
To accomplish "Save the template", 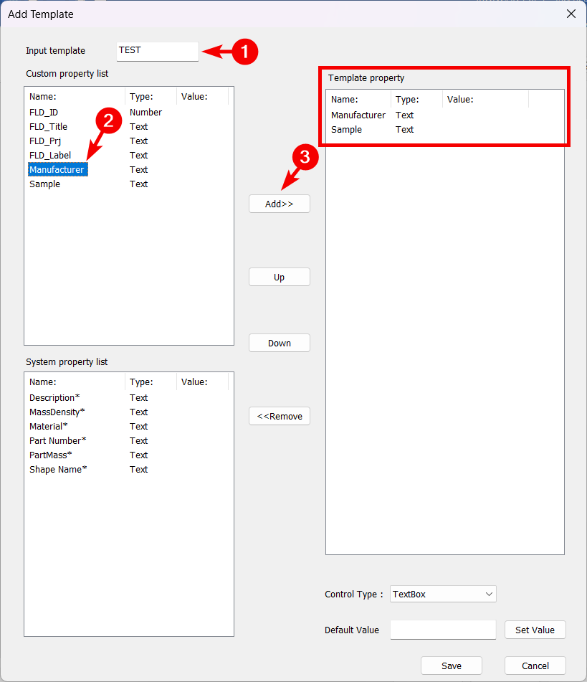I will point(451,666).
